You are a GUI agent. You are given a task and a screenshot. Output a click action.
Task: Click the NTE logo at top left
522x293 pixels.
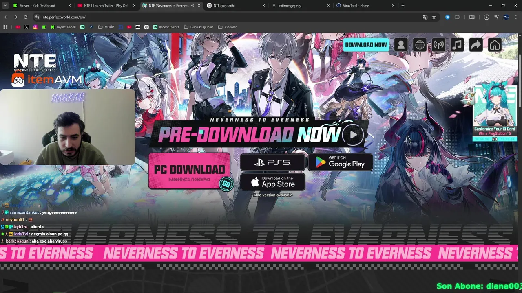(x=35, y=62)
